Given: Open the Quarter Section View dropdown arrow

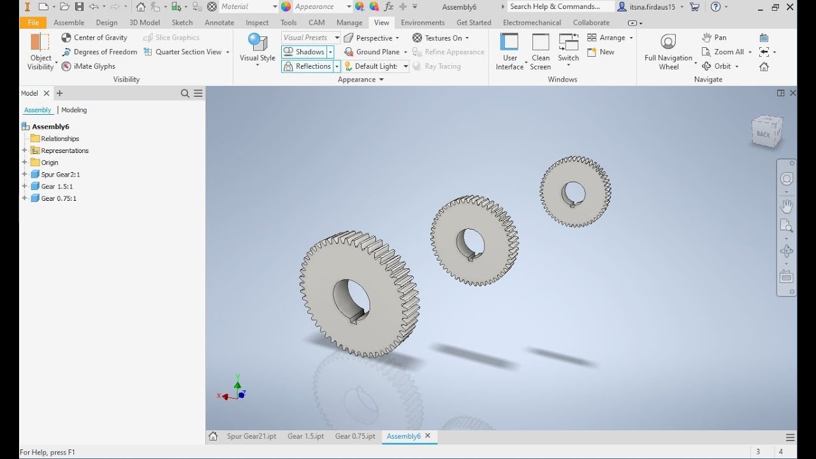Looking at the screenshot, I should pos(228,52).
